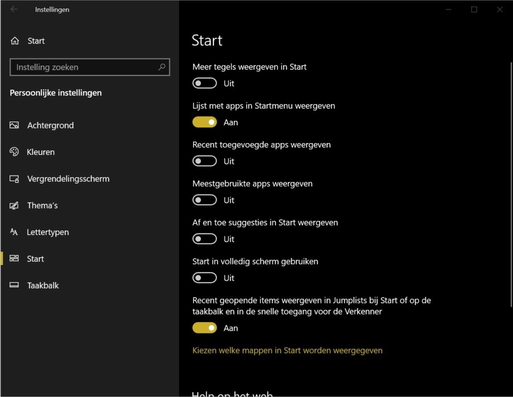Click the Aan label under Lijst met apps
Screen dimensions: 513x397
[x=230, y=122]
